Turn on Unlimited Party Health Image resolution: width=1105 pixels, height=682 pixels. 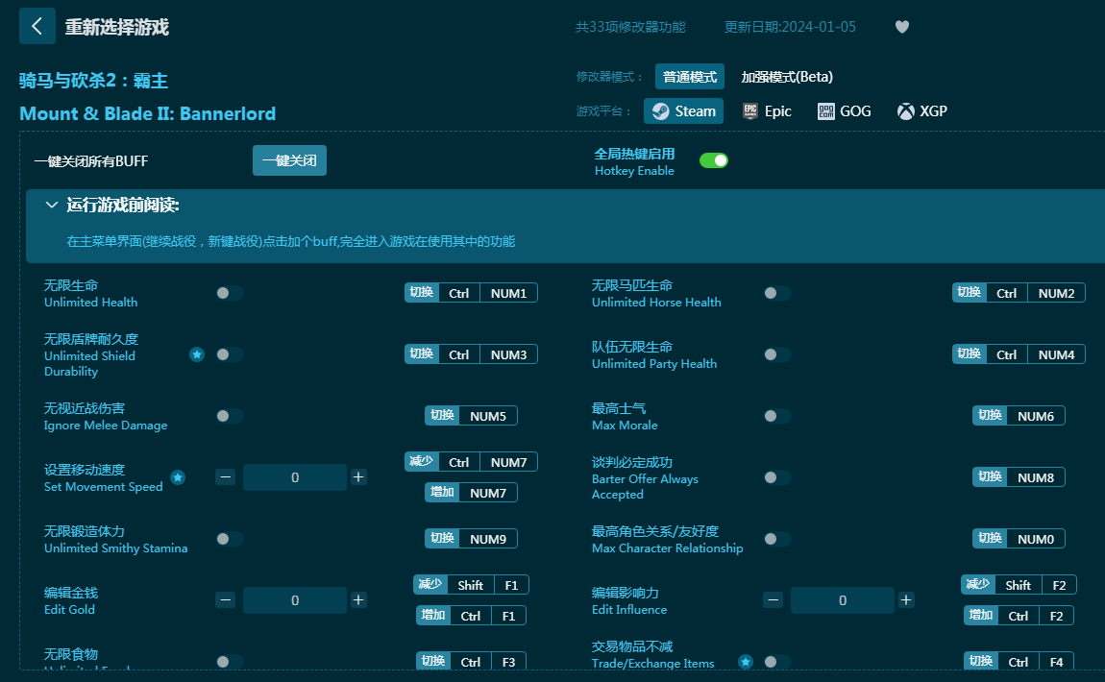(x=777, y=354)
